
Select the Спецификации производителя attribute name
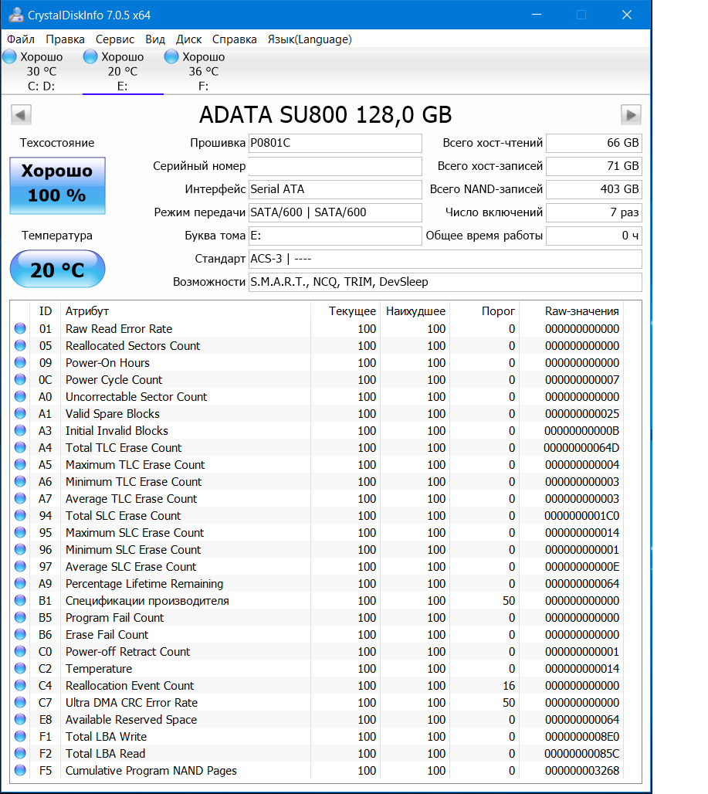[x=147, y=601]
